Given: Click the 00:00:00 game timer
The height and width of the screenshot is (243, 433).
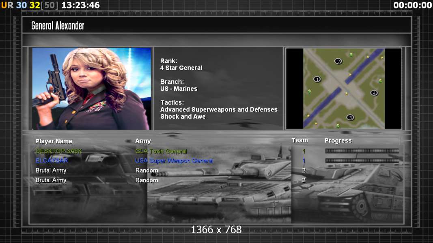Looking at the screenshot, I should [413, 5].
